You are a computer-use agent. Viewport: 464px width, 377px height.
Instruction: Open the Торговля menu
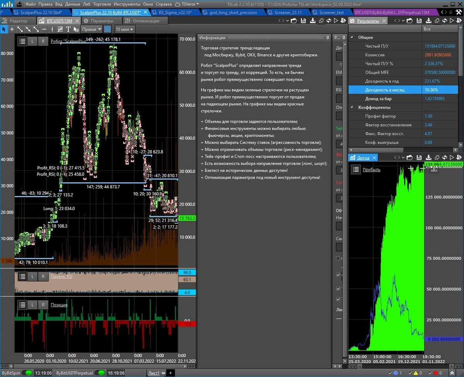tap(102, 4)
